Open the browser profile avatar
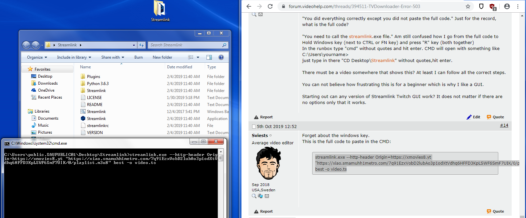Image resolution: width=526 pixels, height=218 pixels. tap(507, 6)
